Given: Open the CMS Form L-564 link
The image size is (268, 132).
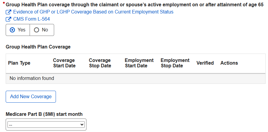Looking at the screenshot, I should click(31, 19).
